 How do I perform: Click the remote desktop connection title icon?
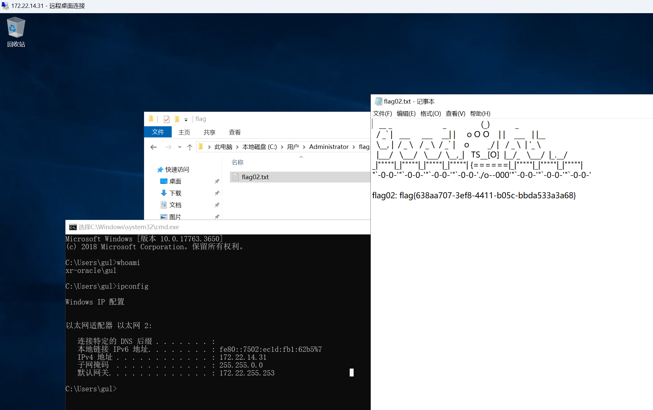[x=5, y=6]
